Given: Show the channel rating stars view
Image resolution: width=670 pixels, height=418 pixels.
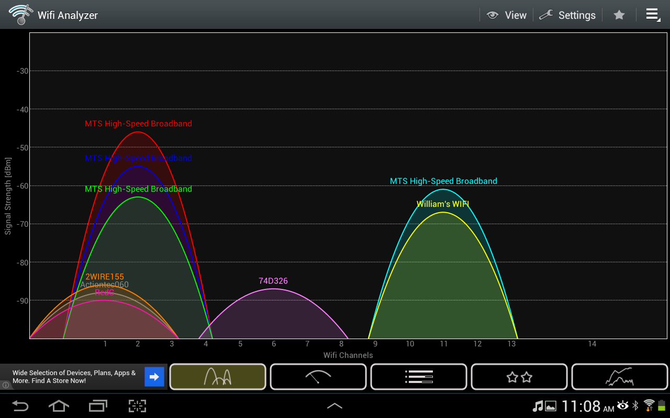Looking at the screenshot, I should (519, 377).
